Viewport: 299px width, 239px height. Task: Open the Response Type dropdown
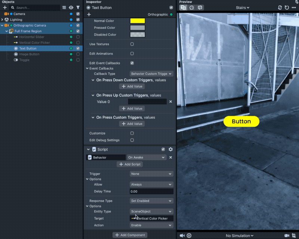pos(151,201)
